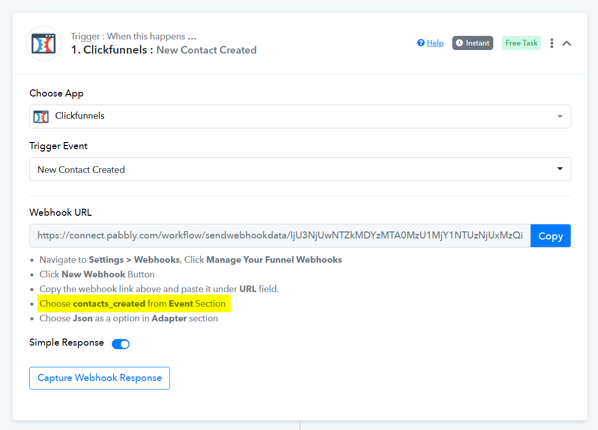Image resolution: width=598 pixels, height=430 pixels.
Task: Click the Clickfunnels logo in the trigger header
Action: pyautogui.click(x=44, y=43)
